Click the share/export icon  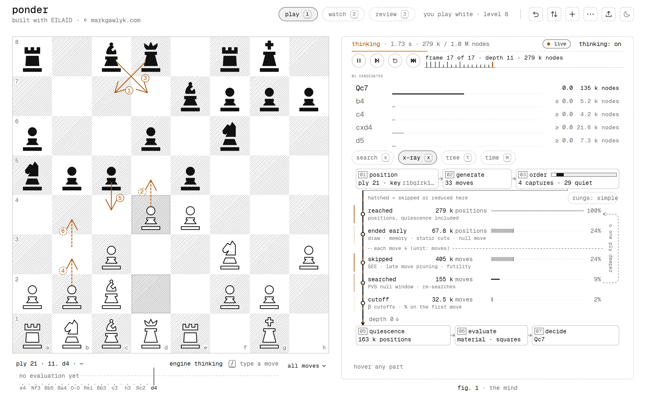click(608, 14)
